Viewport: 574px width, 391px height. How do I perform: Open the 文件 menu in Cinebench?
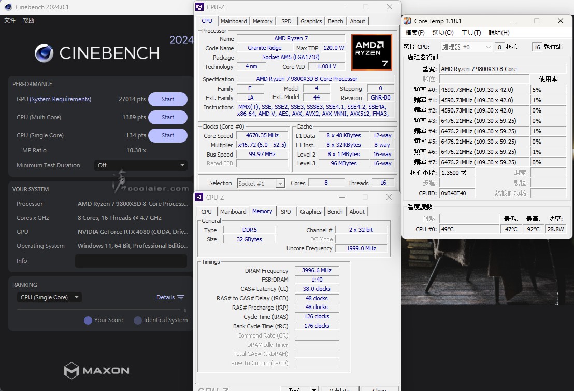10,20
